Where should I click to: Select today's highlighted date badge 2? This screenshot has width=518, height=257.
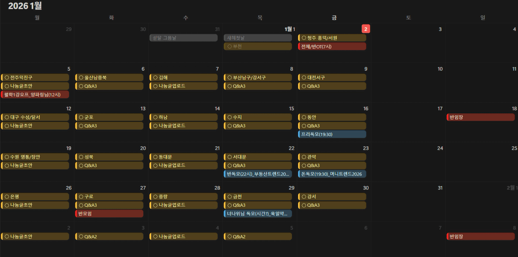pyautogui.click(x=366, y=29)
